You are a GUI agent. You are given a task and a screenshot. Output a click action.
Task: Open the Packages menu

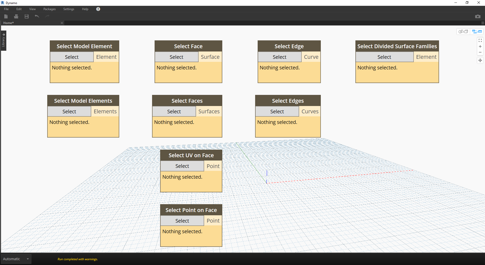(x=50, y=9)
